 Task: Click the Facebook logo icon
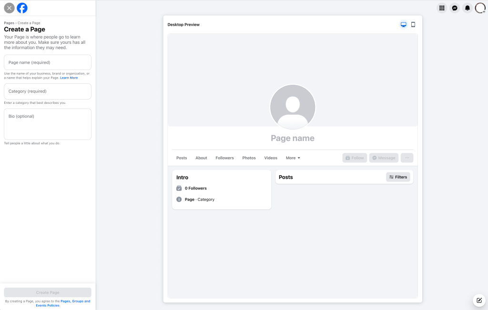click(22, 8)
